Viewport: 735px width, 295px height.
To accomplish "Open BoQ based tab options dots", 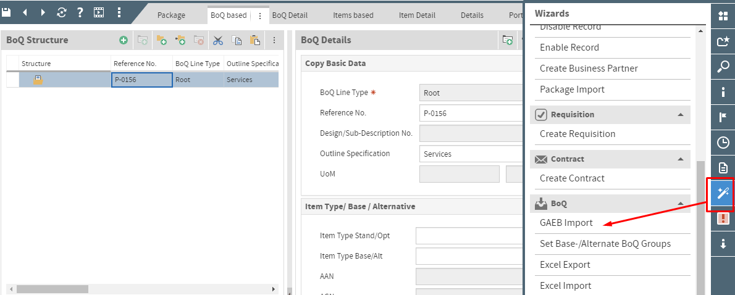I will (x=259, y=15).
